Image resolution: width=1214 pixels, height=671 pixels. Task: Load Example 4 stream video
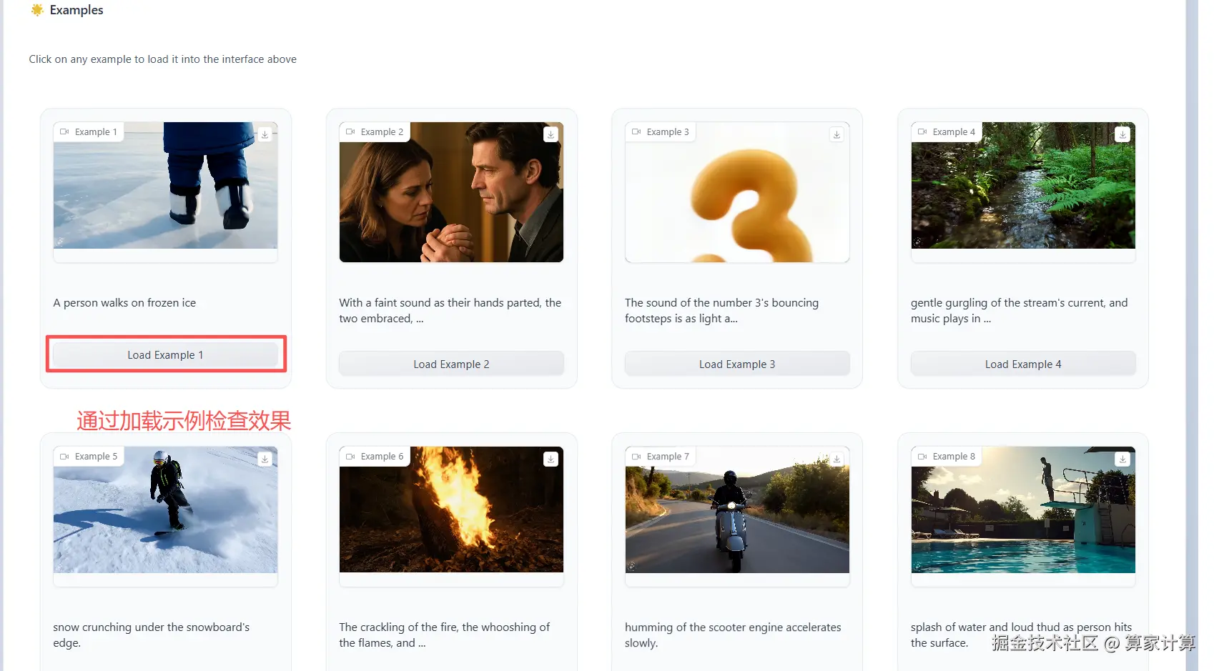click(x=1023, y=364)
